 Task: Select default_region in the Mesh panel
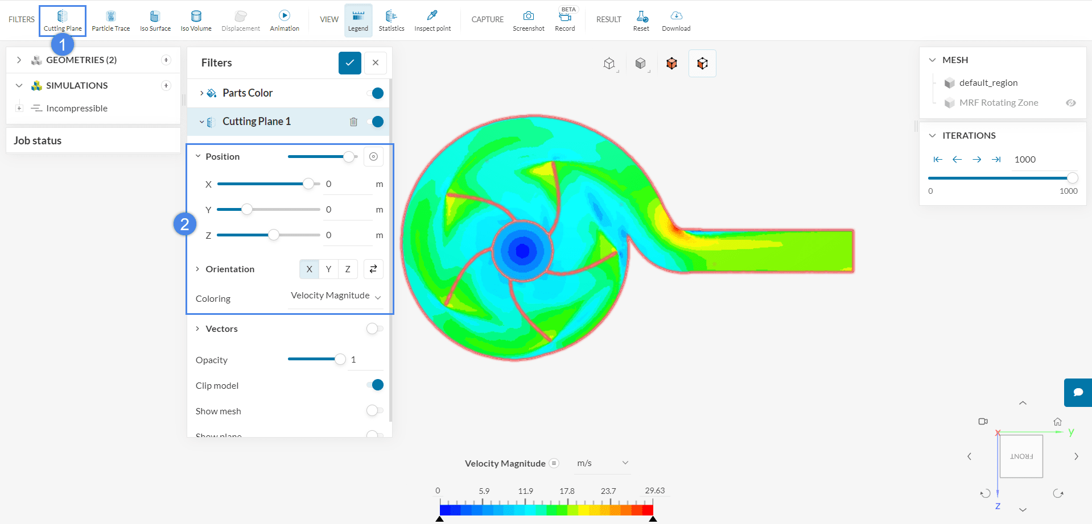pos(988,83)
